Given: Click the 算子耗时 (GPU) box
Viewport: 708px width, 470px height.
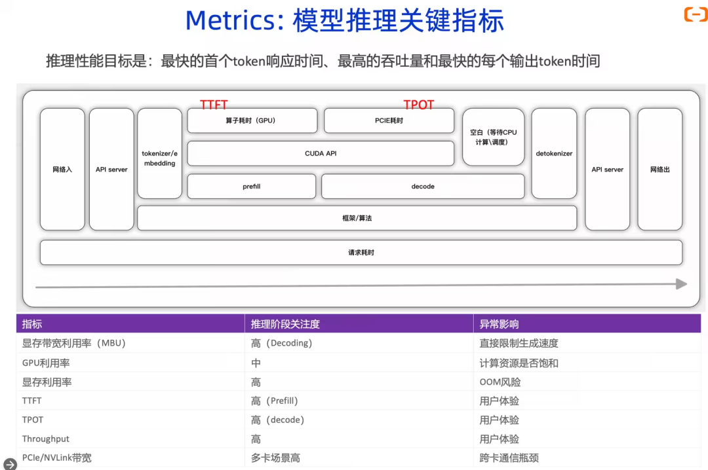Looking at the screenshot, I should tap(252, 121).
